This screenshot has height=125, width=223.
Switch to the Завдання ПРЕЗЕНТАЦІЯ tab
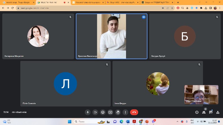coord(157,3)
